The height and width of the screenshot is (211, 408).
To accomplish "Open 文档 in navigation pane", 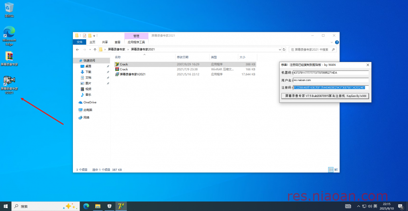I will coord(88,78).
